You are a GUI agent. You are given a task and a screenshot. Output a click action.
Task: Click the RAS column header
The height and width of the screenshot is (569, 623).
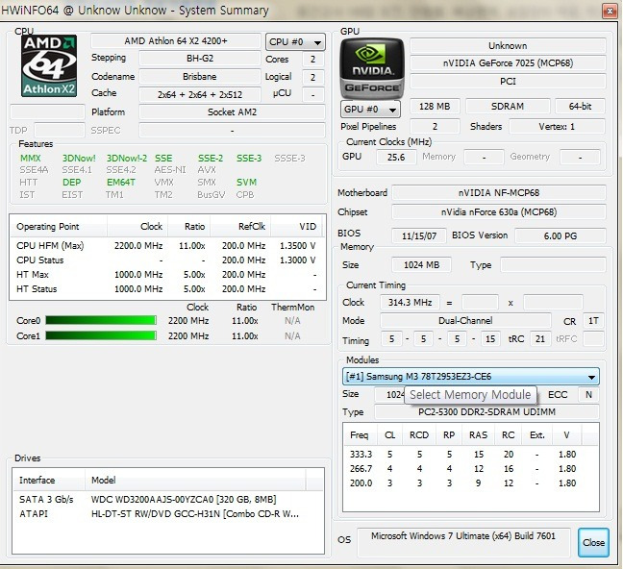click(479, 435)
